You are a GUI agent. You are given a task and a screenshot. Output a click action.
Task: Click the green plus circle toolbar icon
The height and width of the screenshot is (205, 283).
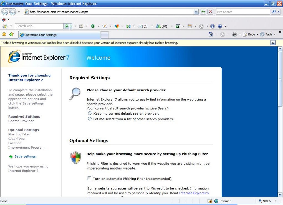(x=93, y=26)
